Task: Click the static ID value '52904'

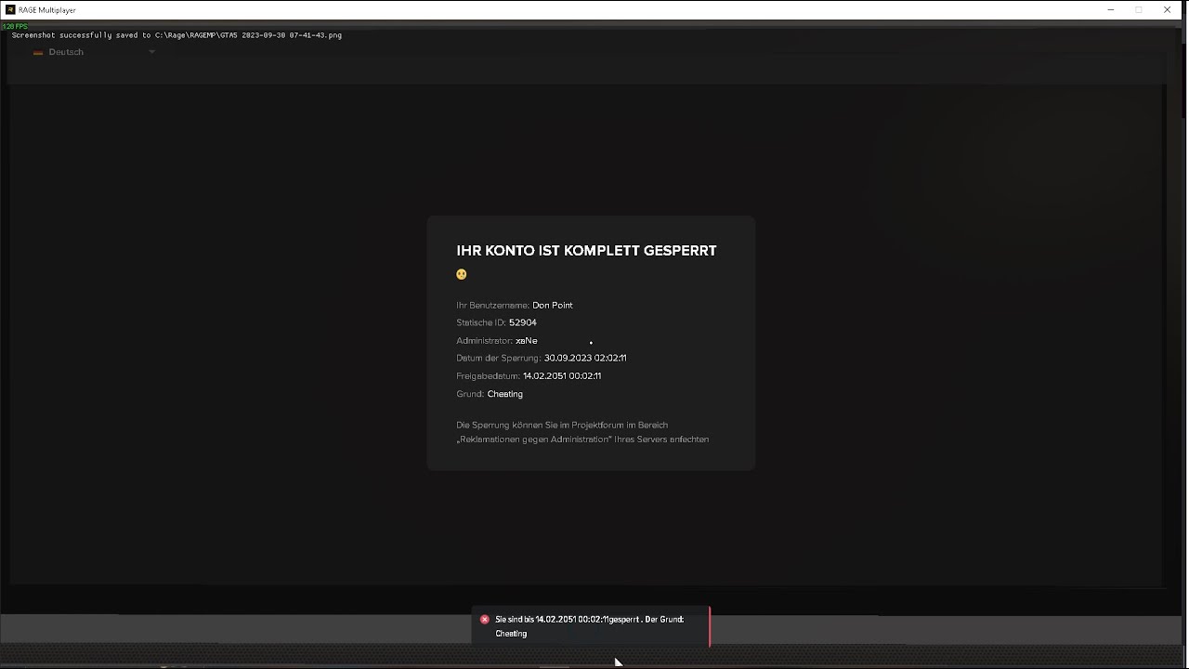Action: point(523,322)
